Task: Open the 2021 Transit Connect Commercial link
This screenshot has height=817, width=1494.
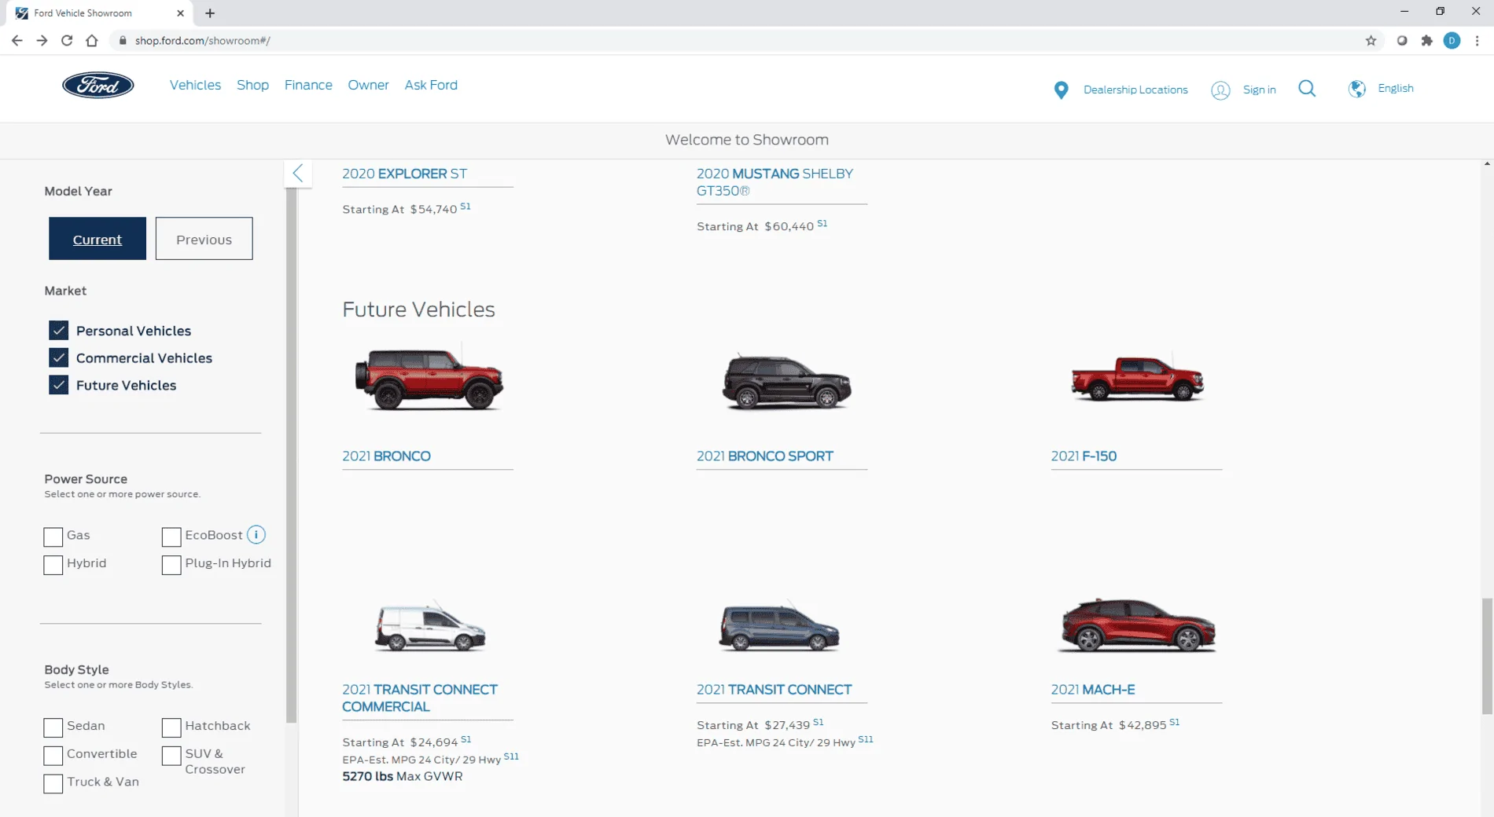Action: click(x=420, y=698)
